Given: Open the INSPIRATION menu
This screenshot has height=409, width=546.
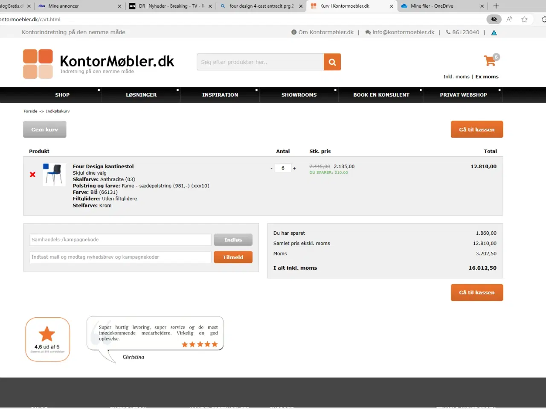Looking at the screenshot, I should [x=220, y=95].
